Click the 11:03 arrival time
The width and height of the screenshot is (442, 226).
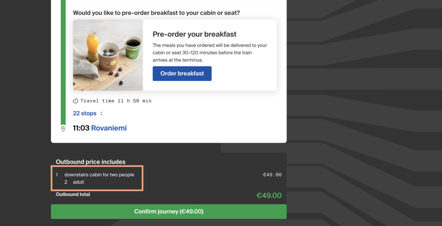click(81, 128)
